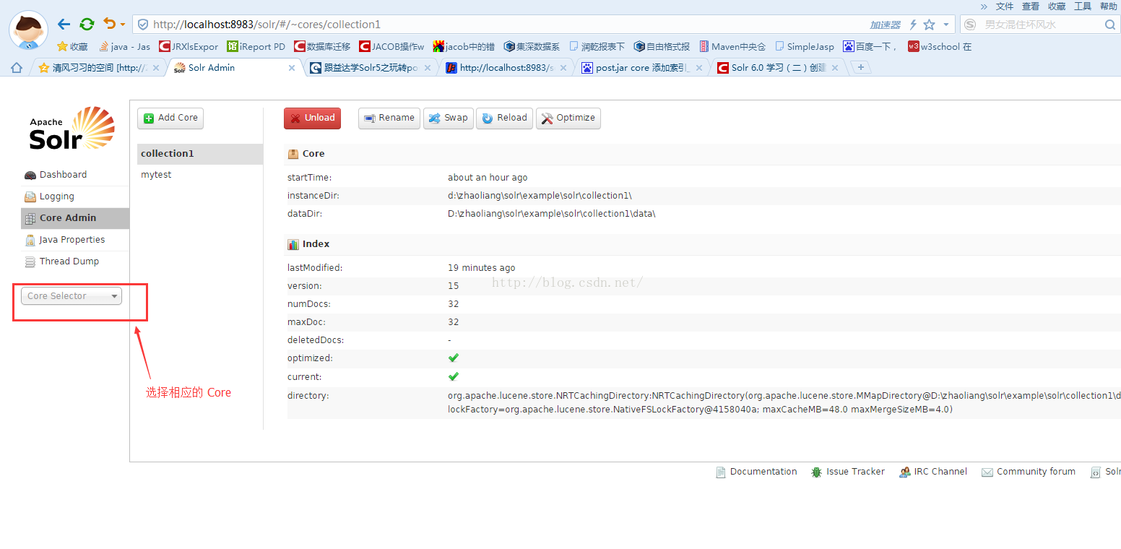
Task: Click the shield icon in the address bar
Action: pyautogui.click(x=143, y=25)
